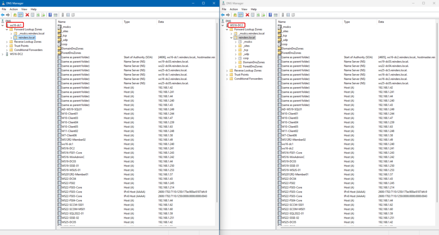
Task: Collapse Forward Lookup Zones in left tree
Action: coord(7,29)
